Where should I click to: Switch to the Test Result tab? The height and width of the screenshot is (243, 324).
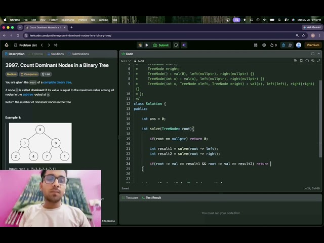click(x=151, y=198)
